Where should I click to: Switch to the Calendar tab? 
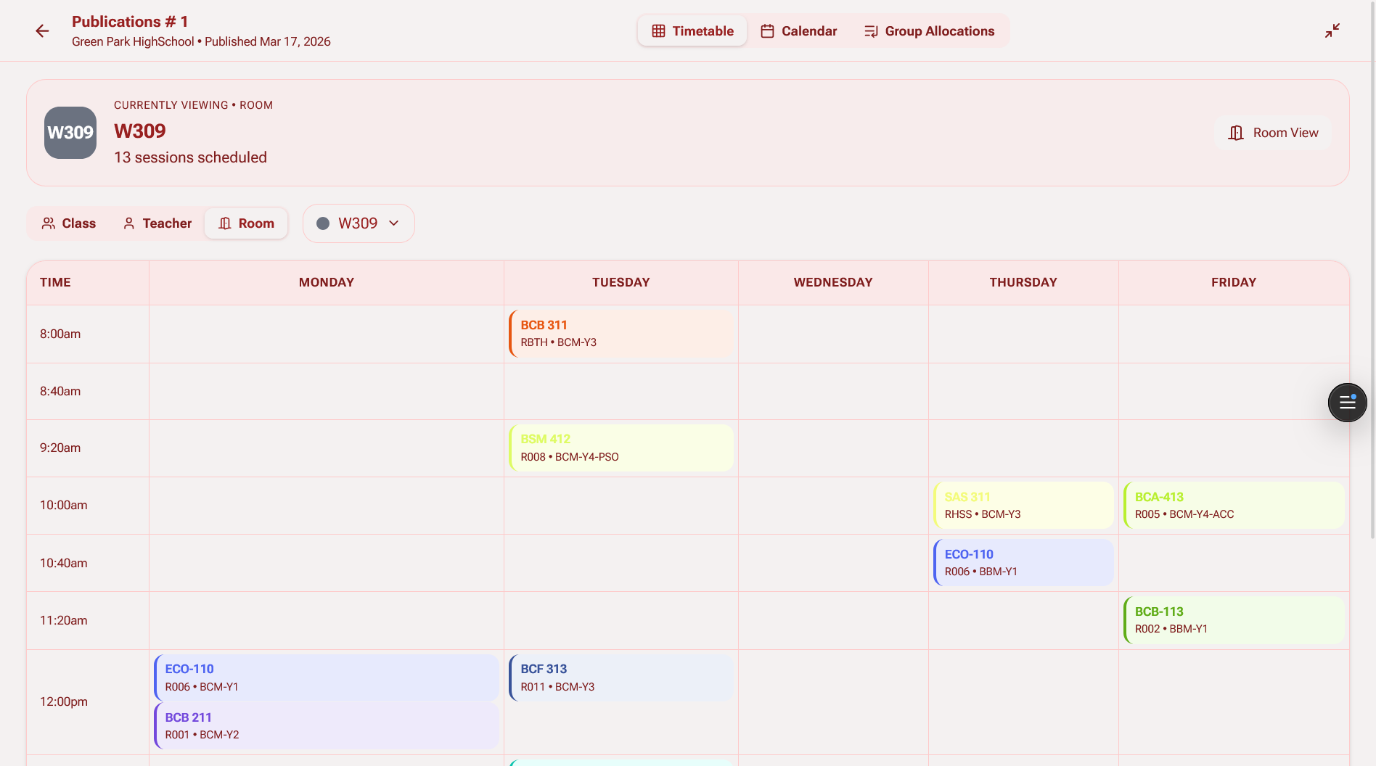pyautogui.click(x=798, y=31)
